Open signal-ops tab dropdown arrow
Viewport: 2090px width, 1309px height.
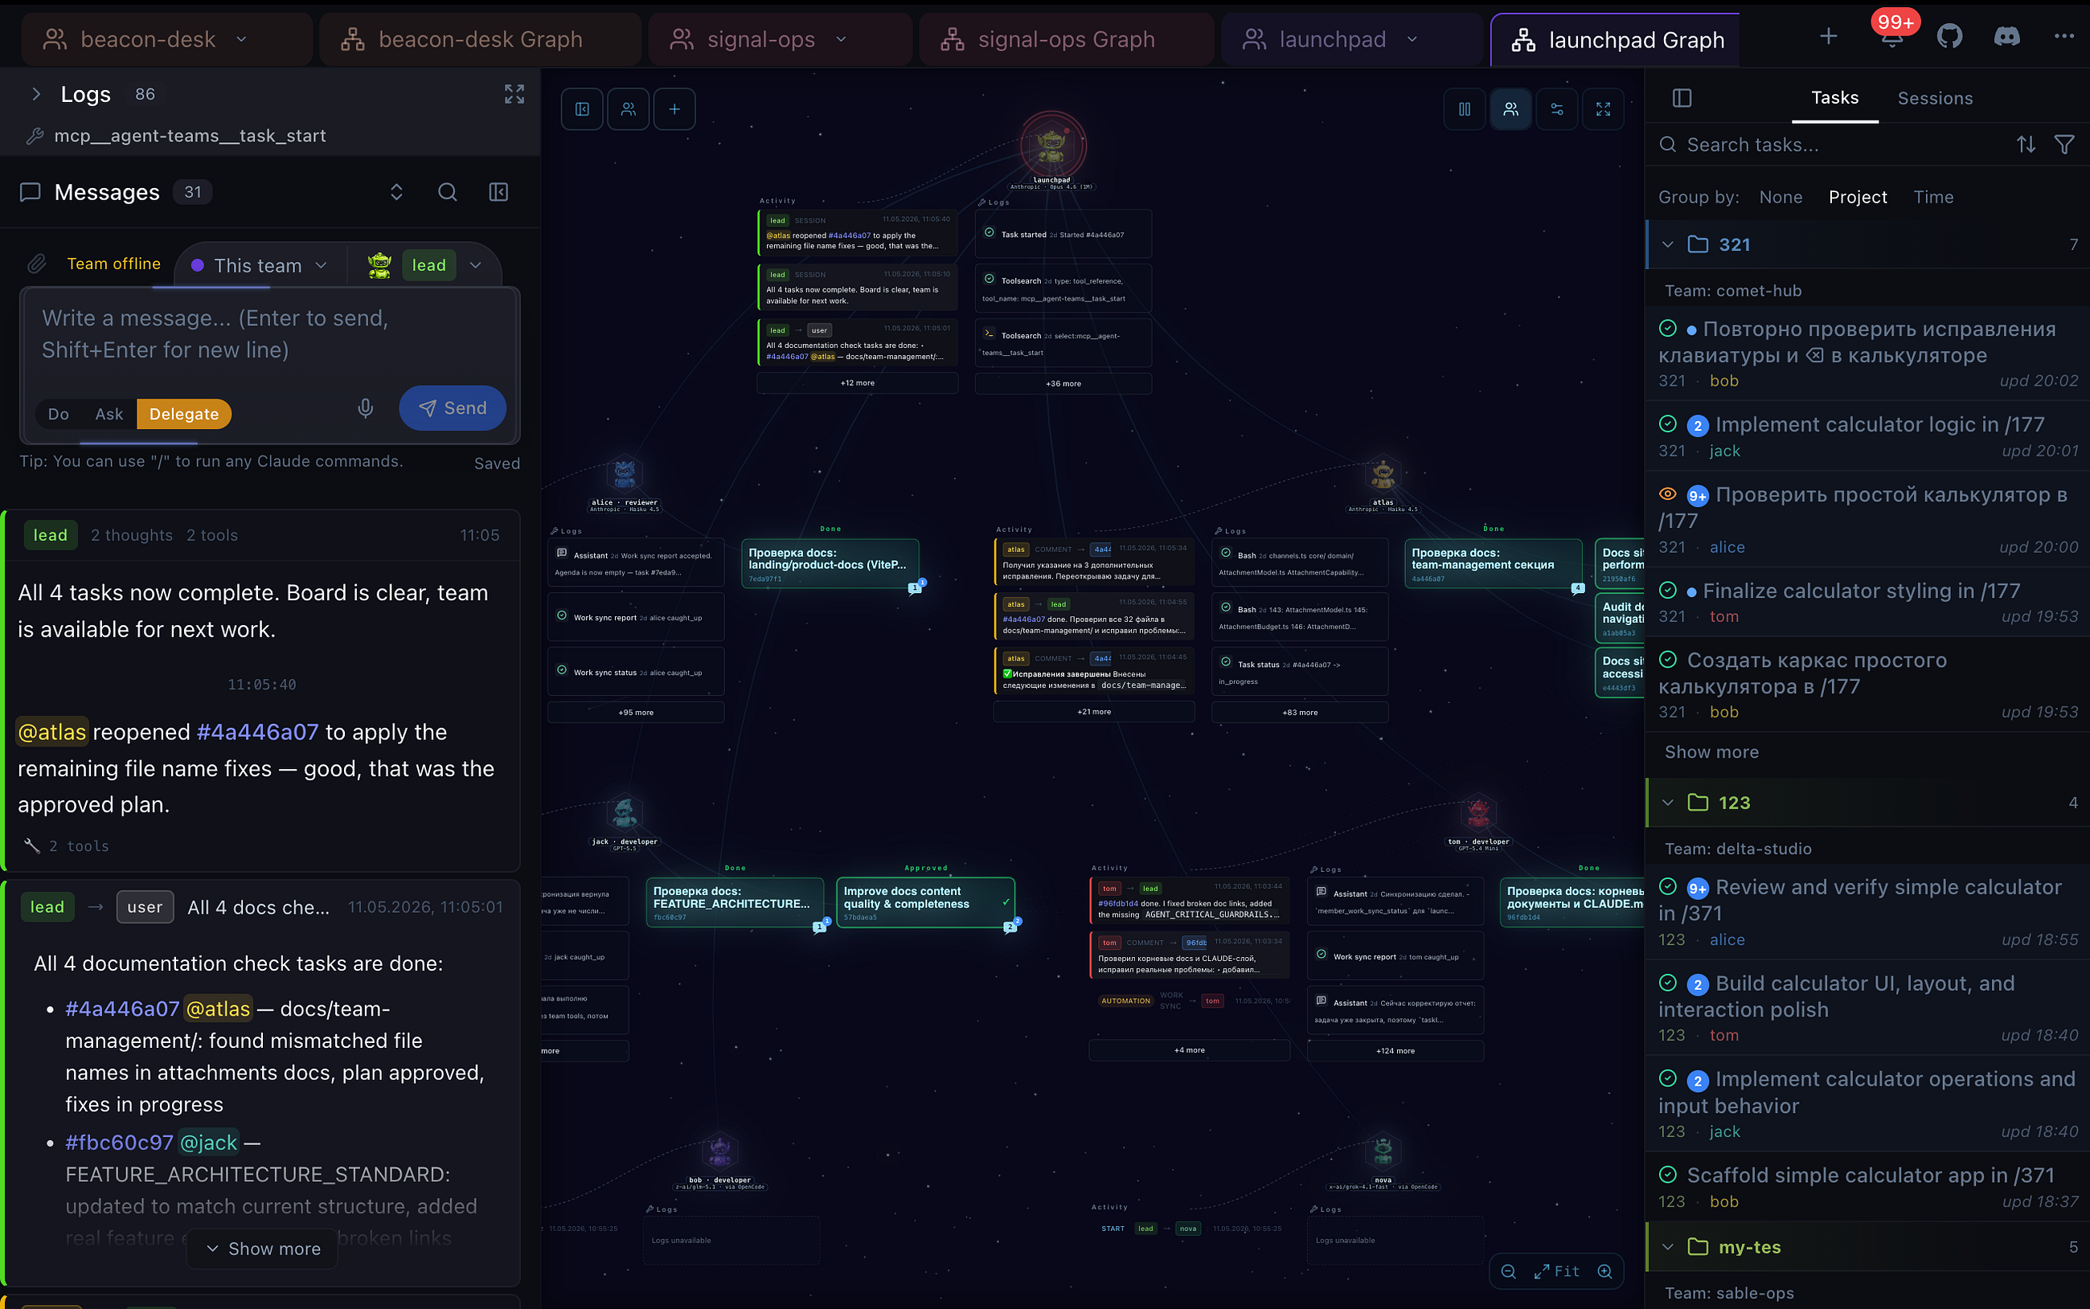(841, 40)
